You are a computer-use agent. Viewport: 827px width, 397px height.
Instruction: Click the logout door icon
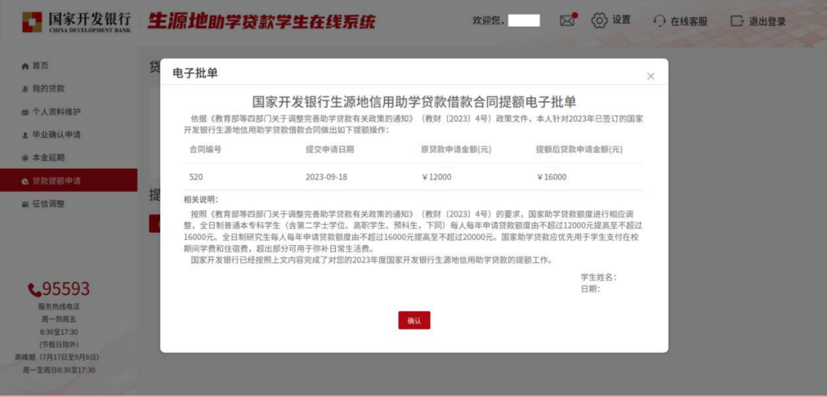[x=737, y=21]
